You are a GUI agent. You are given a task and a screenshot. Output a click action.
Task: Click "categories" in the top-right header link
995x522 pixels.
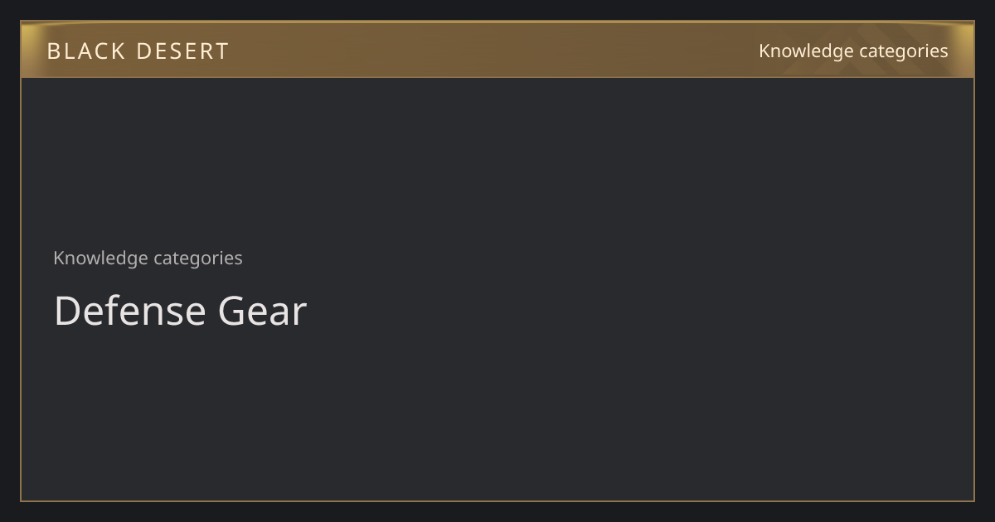pos(904,51)
